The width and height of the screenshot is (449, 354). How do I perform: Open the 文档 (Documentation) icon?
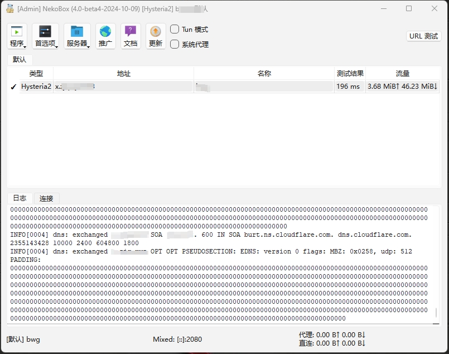[x=130, y=32]
